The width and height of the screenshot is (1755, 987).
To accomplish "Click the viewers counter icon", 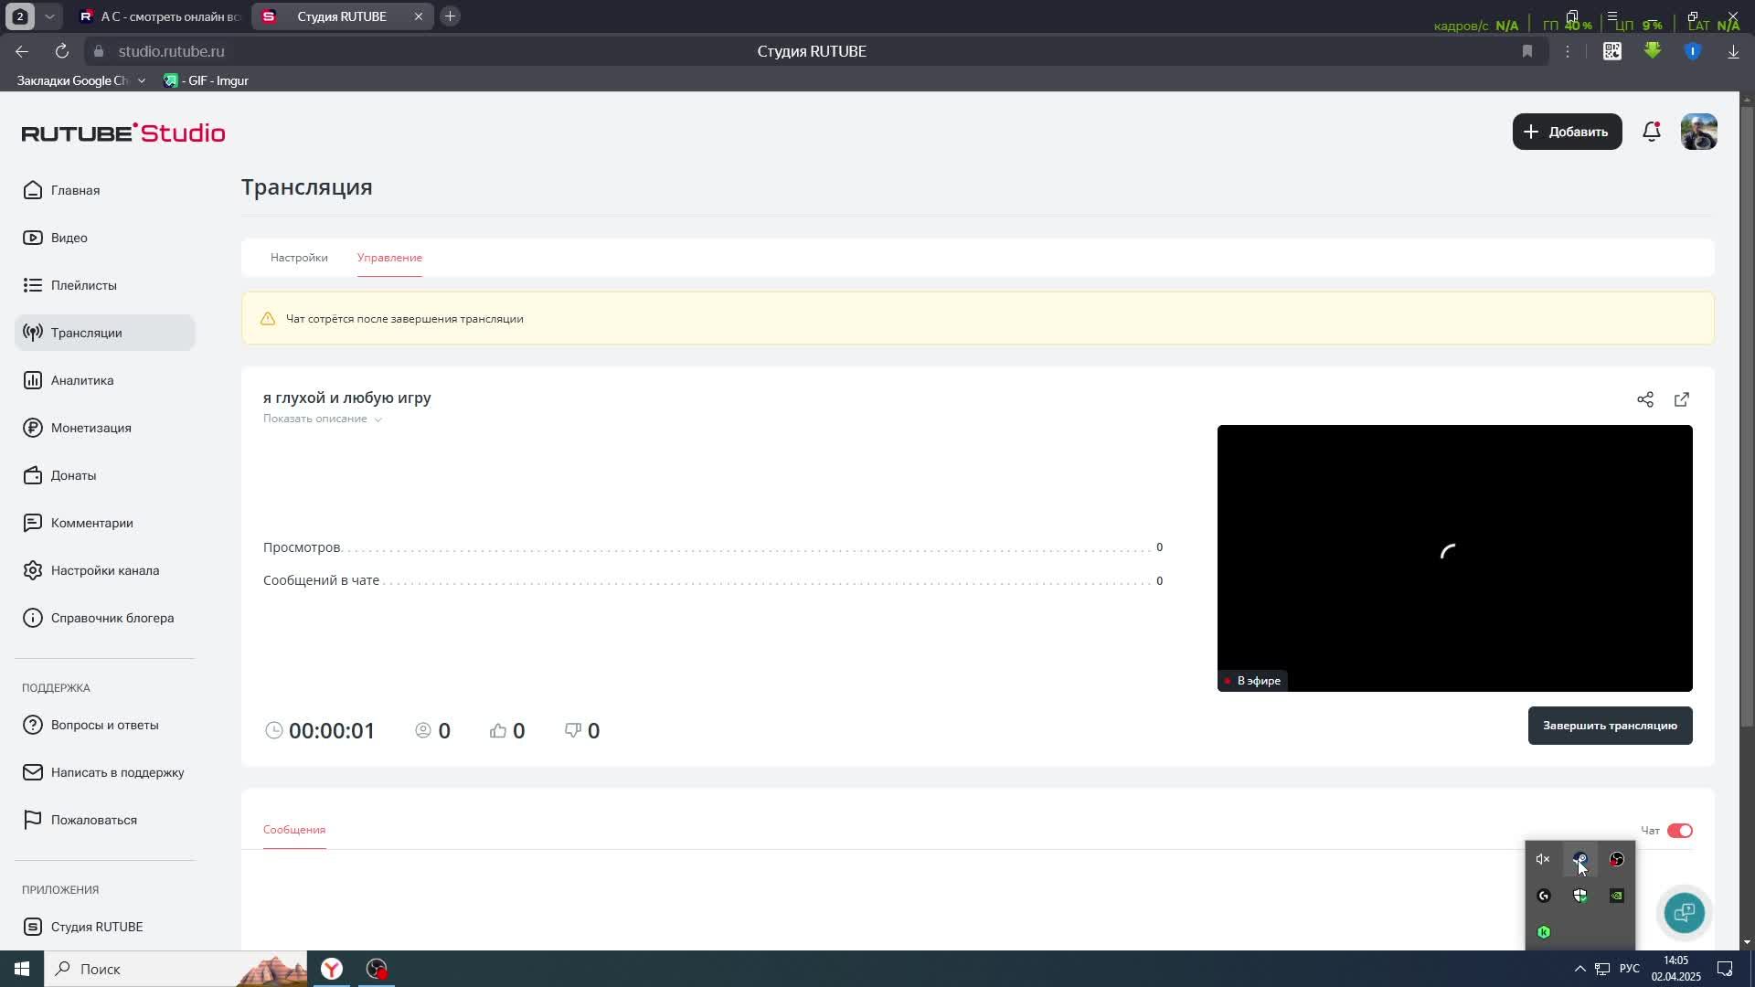I will pos(423,730).
